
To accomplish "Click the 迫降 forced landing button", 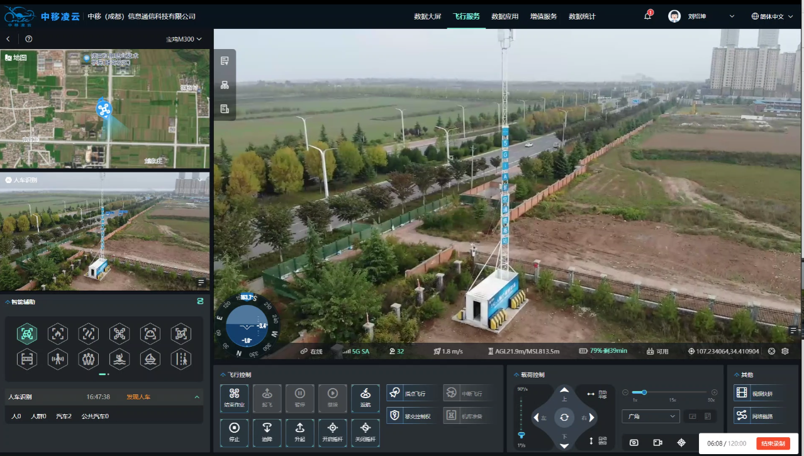I will (267, 433).
